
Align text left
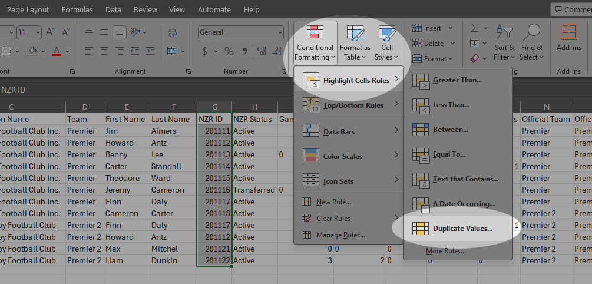[89, 51]
